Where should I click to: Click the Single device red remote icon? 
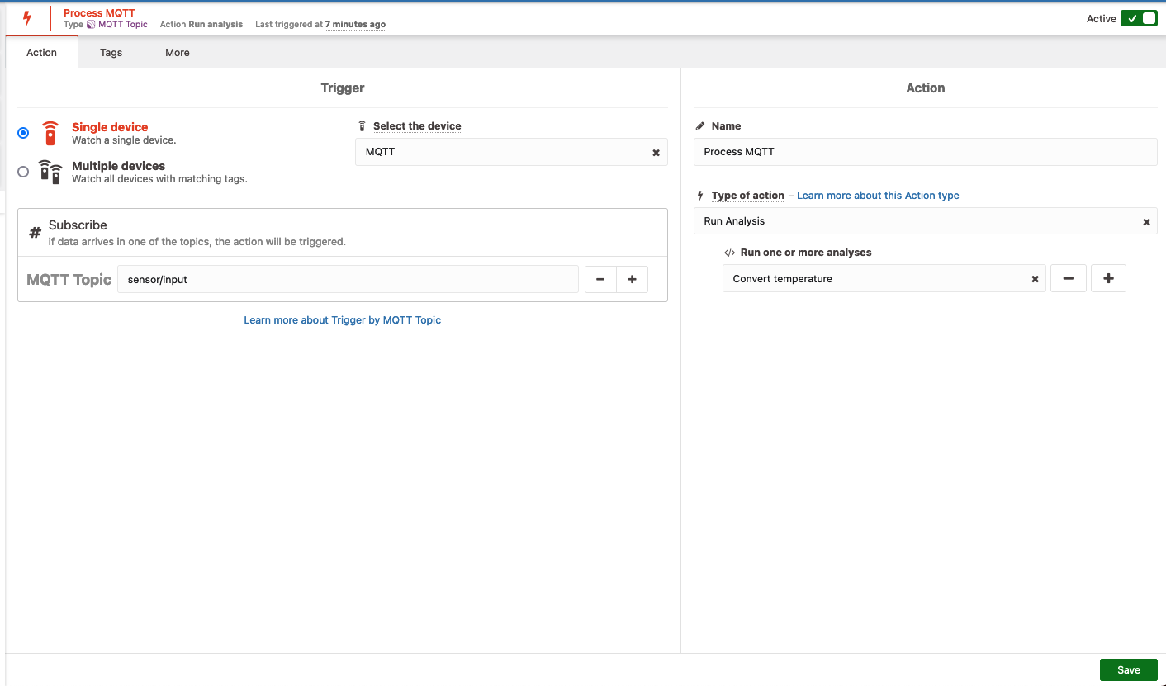50,133
